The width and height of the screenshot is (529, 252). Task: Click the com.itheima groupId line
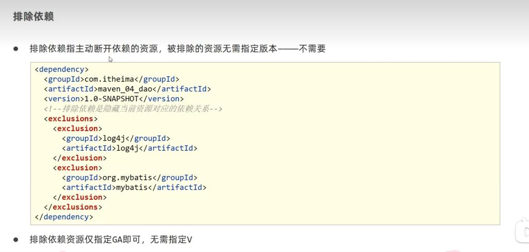coord(112,79)
